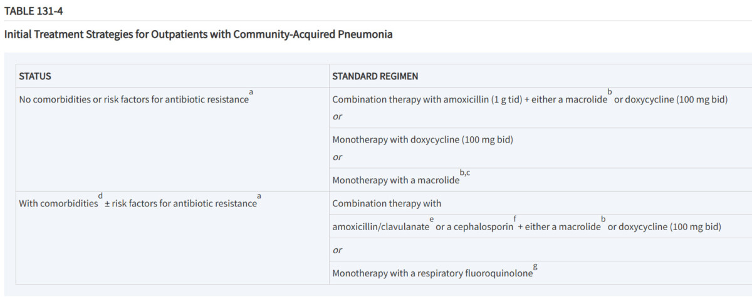Viewport: 752px width, 297px height.
Task: Click the TABLE 131-4 label
Action: point(33,9)
